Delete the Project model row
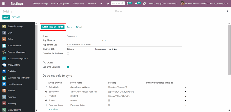 pyautogui.click(x=185, y=101)
